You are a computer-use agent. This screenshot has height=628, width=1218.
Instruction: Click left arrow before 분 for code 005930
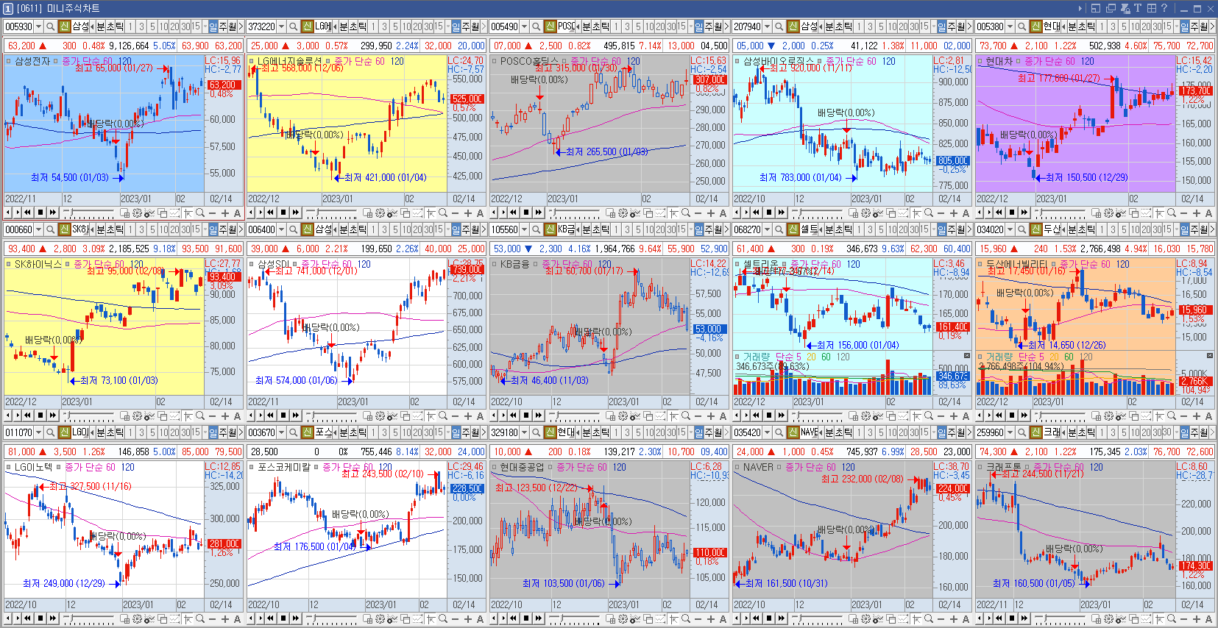(92, 26)
